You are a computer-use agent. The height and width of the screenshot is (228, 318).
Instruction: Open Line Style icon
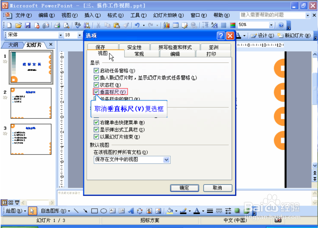pos(210,211)
